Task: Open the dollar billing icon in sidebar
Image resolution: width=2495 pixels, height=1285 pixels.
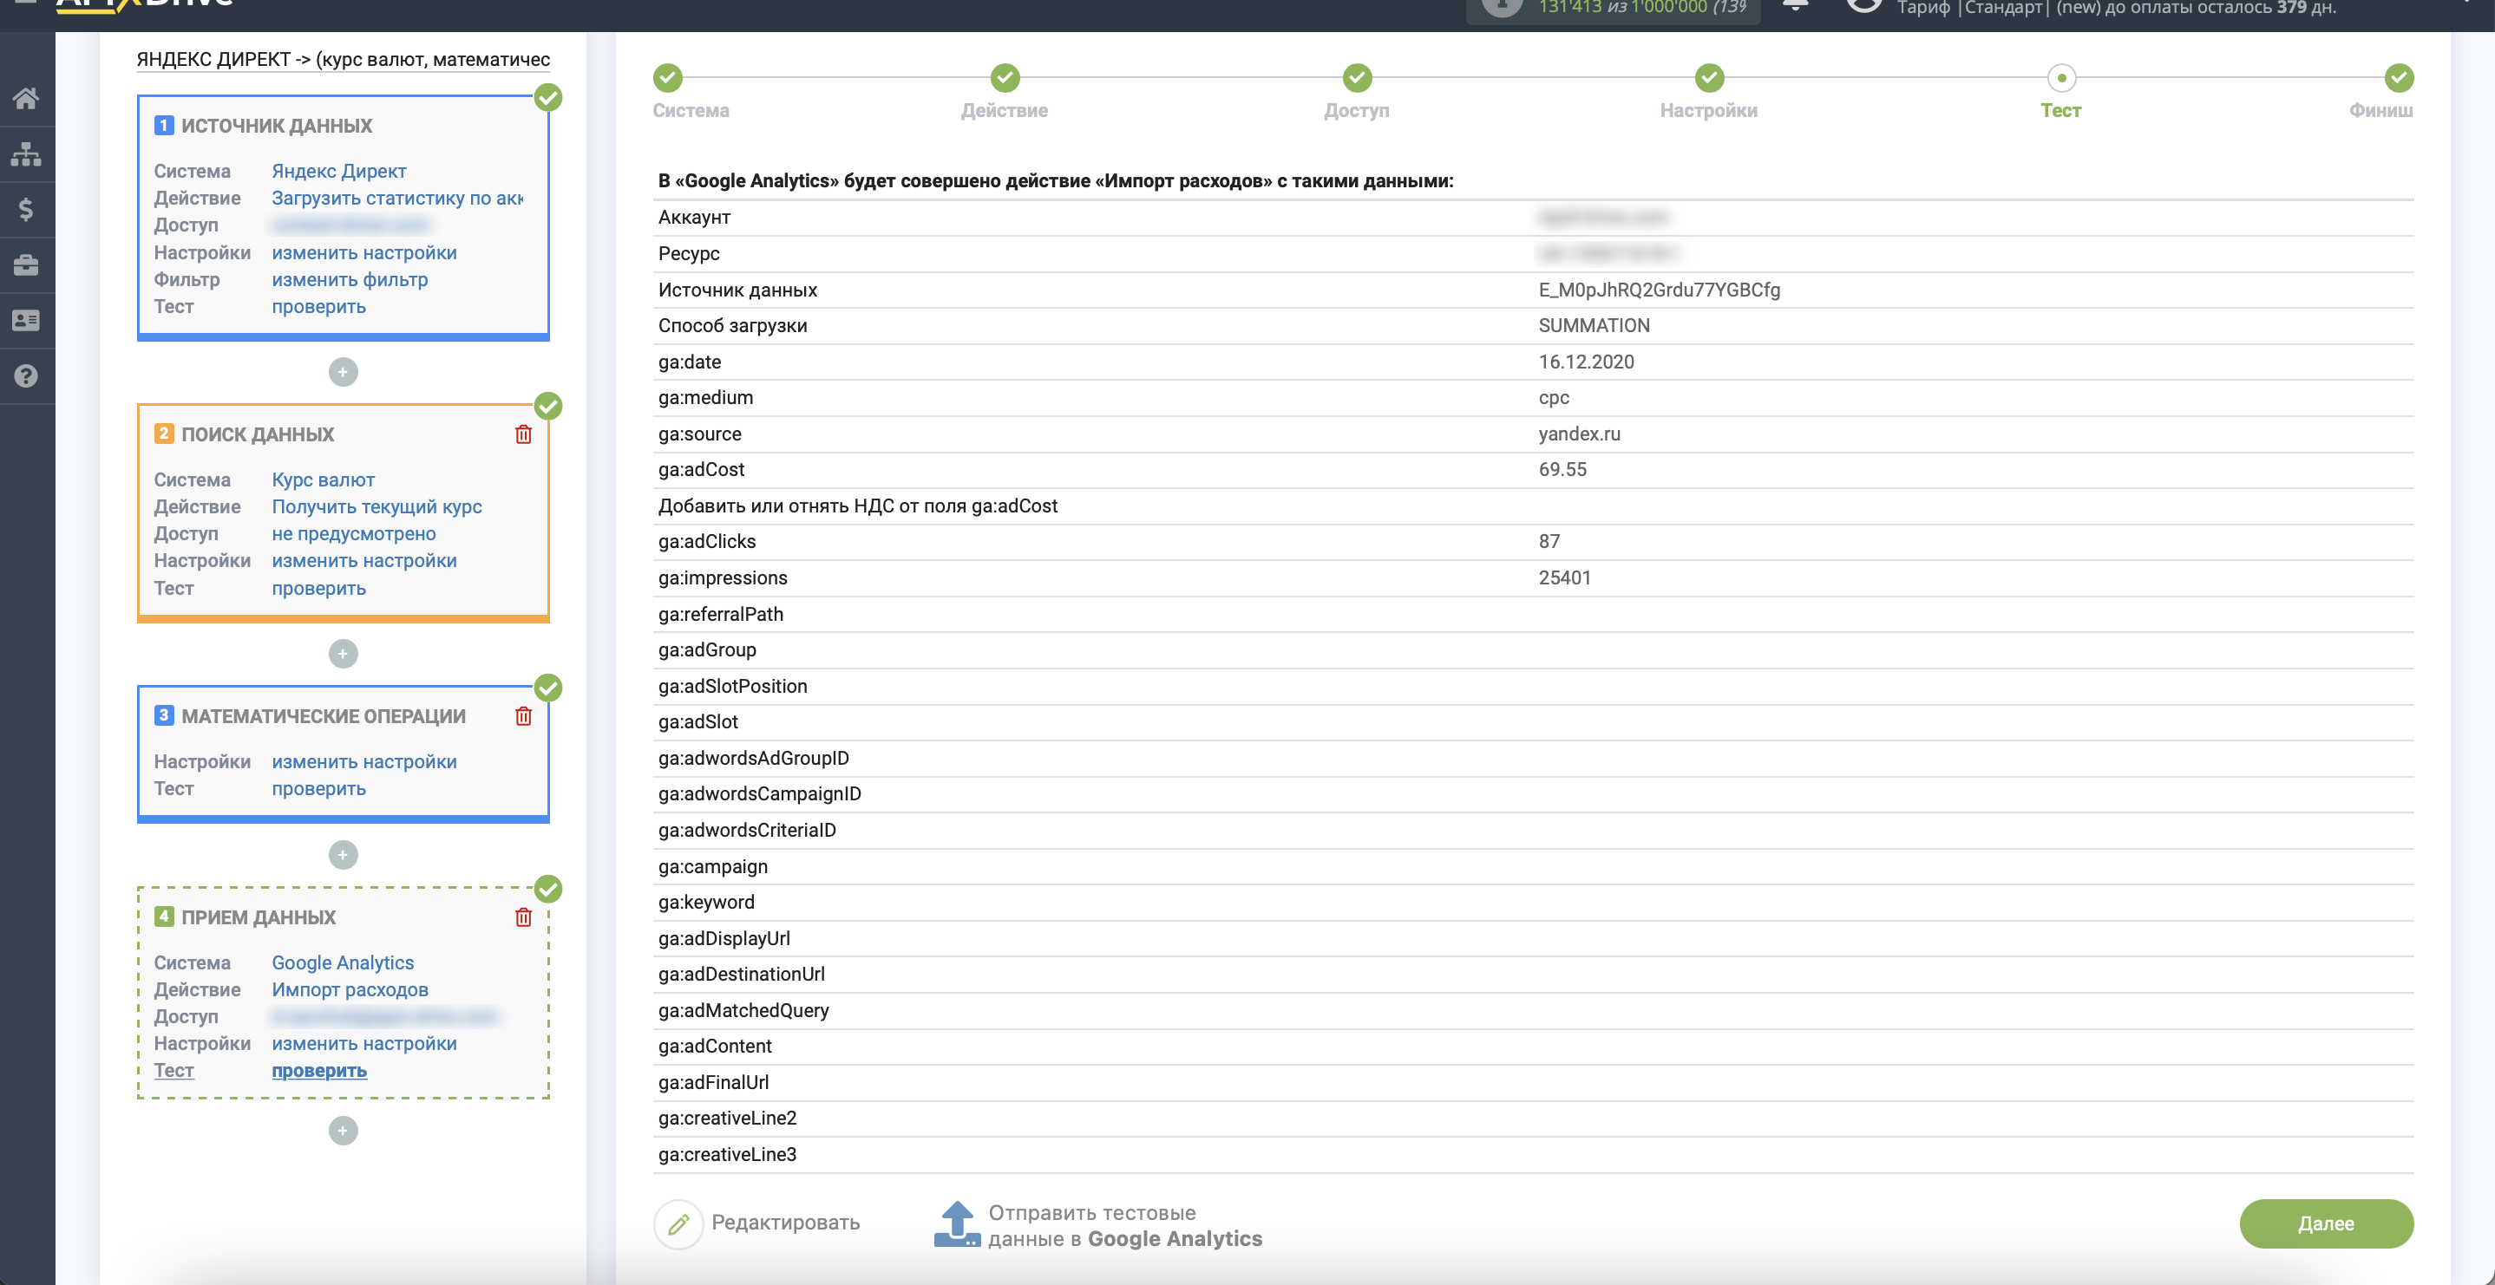Action: [x=26, y=209]
